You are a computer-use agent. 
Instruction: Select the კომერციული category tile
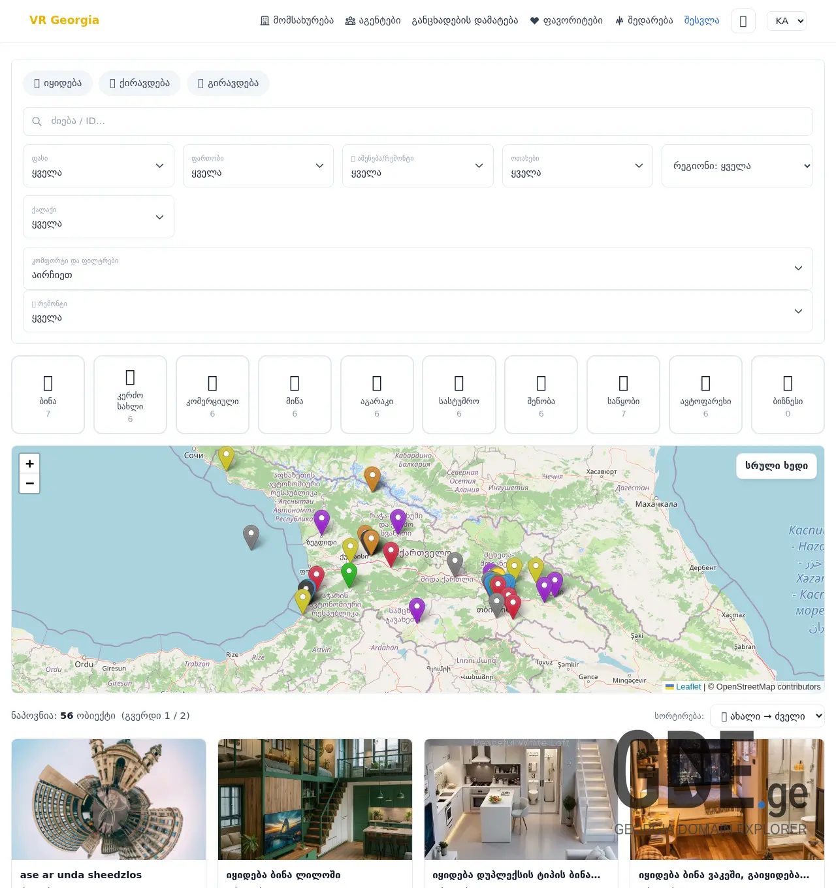tap(212, 394)
